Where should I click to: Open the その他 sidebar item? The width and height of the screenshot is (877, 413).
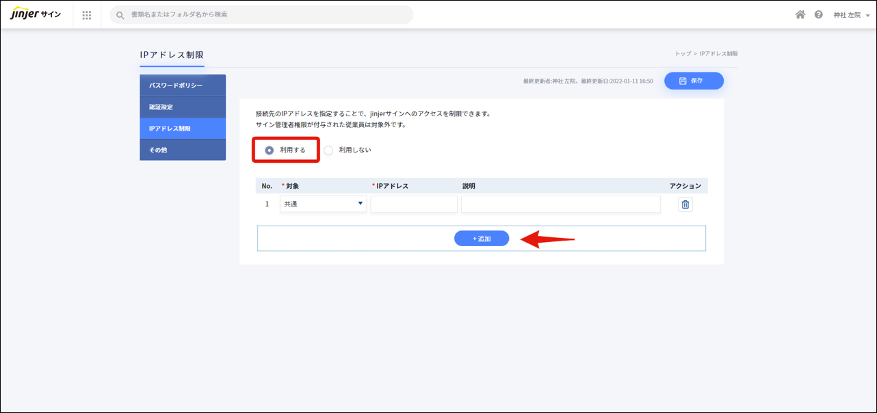click(183, 150)
